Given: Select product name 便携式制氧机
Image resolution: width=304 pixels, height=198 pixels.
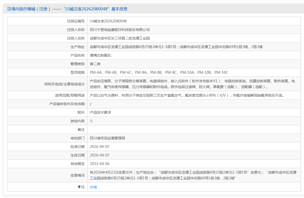Looking at the screenshot, I should tap(101, 55).
